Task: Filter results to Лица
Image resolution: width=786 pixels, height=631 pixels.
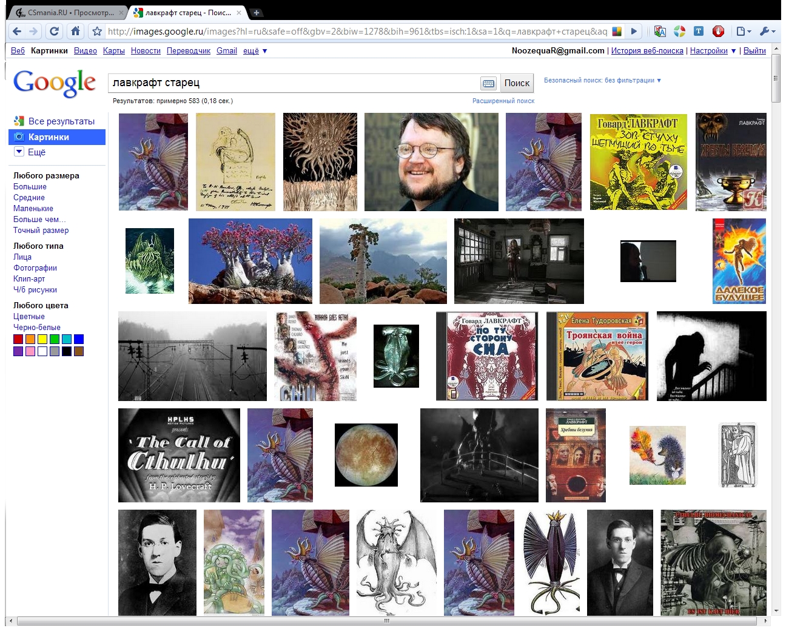Action: pyautogui.click(x=22, y=257)
